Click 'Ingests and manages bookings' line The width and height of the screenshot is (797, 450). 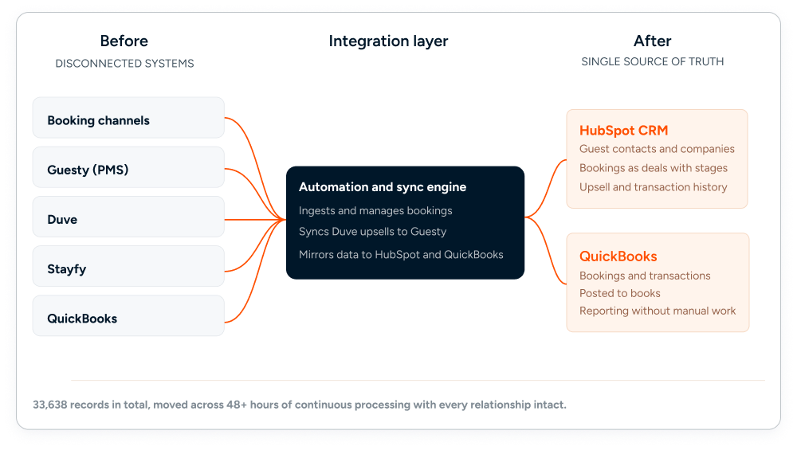click(x=375, y=211)
